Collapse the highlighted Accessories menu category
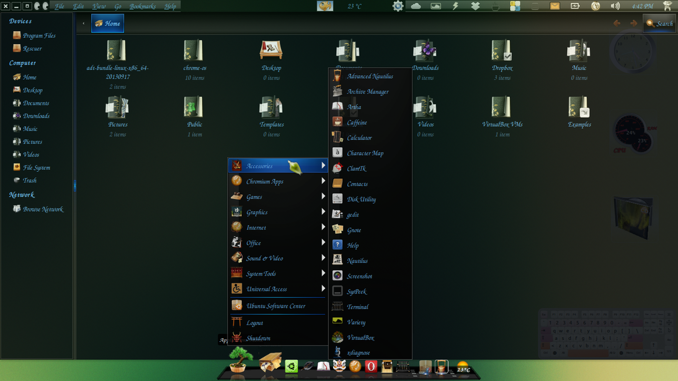Viewport: 678px width, 381px height. 277,166
